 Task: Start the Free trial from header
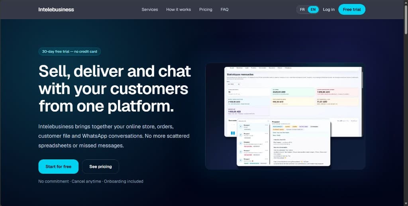point(352,10)
